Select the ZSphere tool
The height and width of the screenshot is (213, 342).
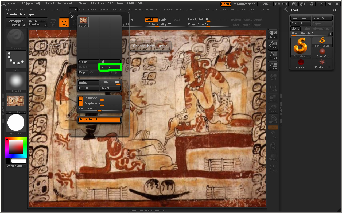click(301, 64)
